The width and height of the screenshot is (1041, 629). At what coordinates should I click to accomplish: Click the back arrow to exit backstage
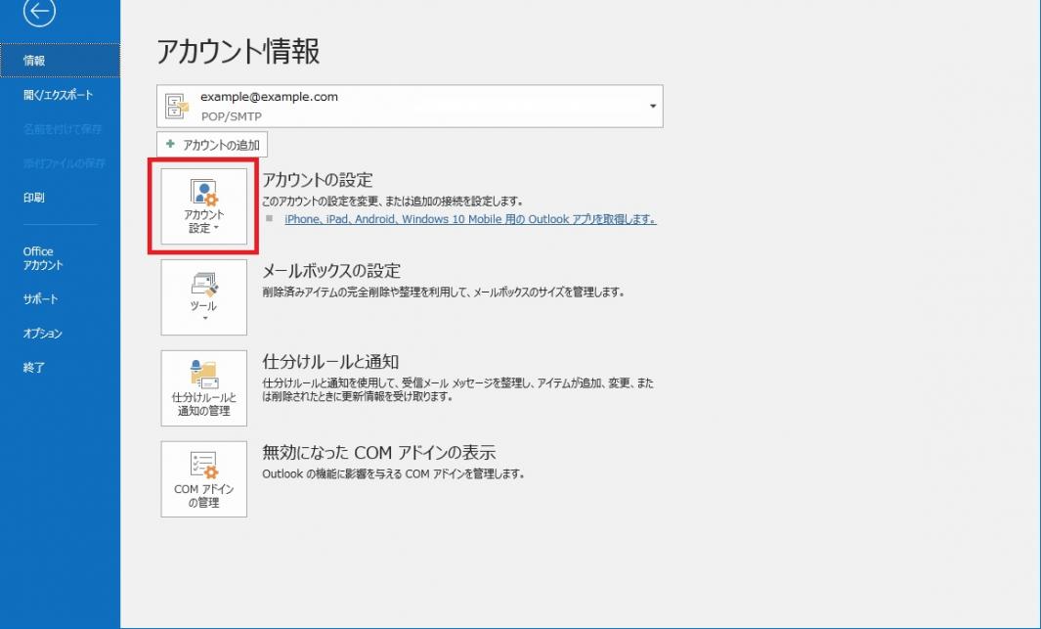[x=40, y=12]
